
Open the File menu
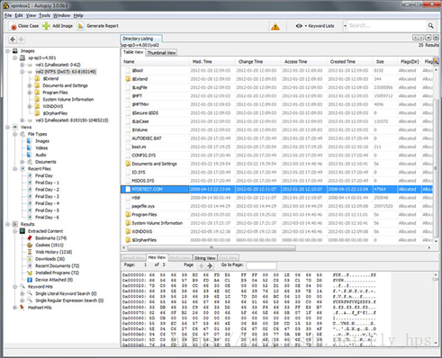tap(8, 15)
